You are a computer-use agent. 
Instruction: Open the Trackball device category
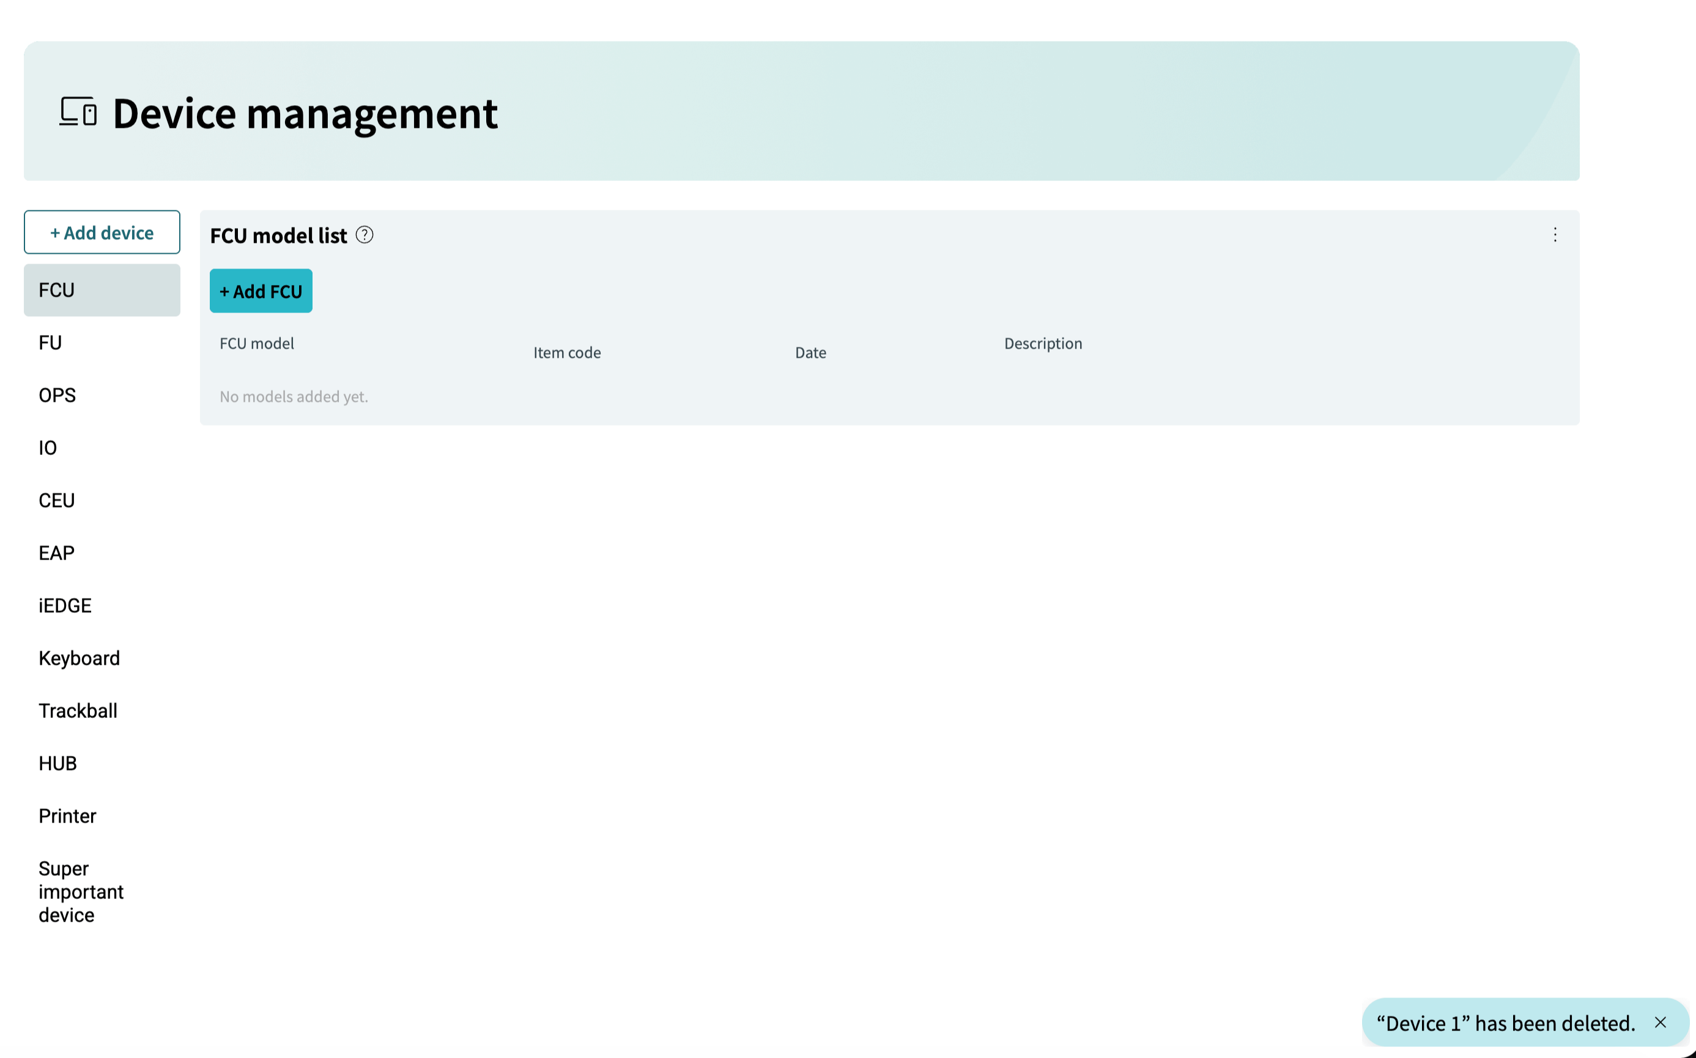click(x=102, y=711)
